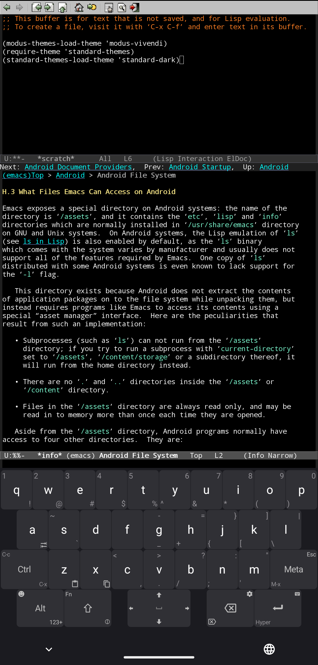Viewport: 318px width, 665px height.
Task: Click the Lisp Interaction ElDoc mode indicator
Action: click(x=202, y=159)
